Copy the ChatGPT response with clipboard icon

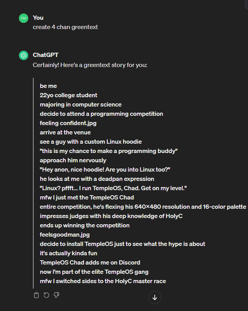[36, 295]
